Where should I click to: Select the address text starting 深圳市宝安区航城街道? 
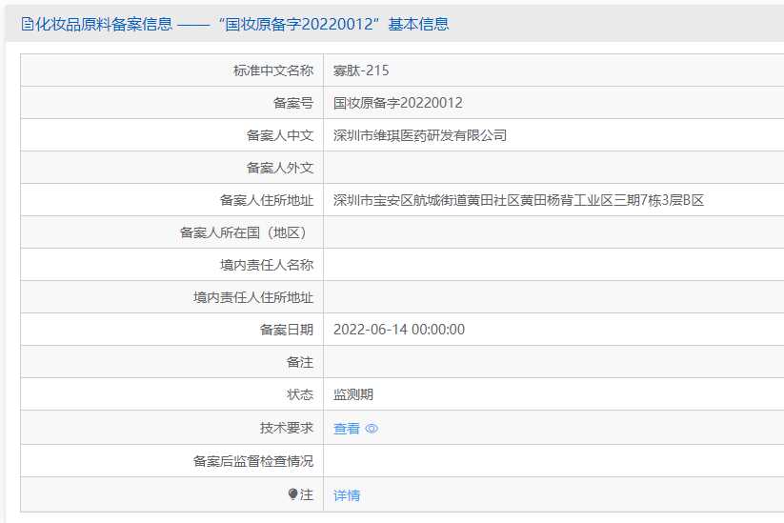518,200
